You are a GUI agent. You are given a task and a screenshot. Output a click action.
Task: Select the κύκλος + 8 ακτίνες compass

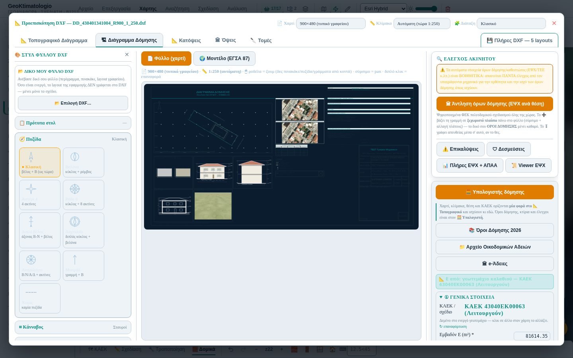pos(84,195)
